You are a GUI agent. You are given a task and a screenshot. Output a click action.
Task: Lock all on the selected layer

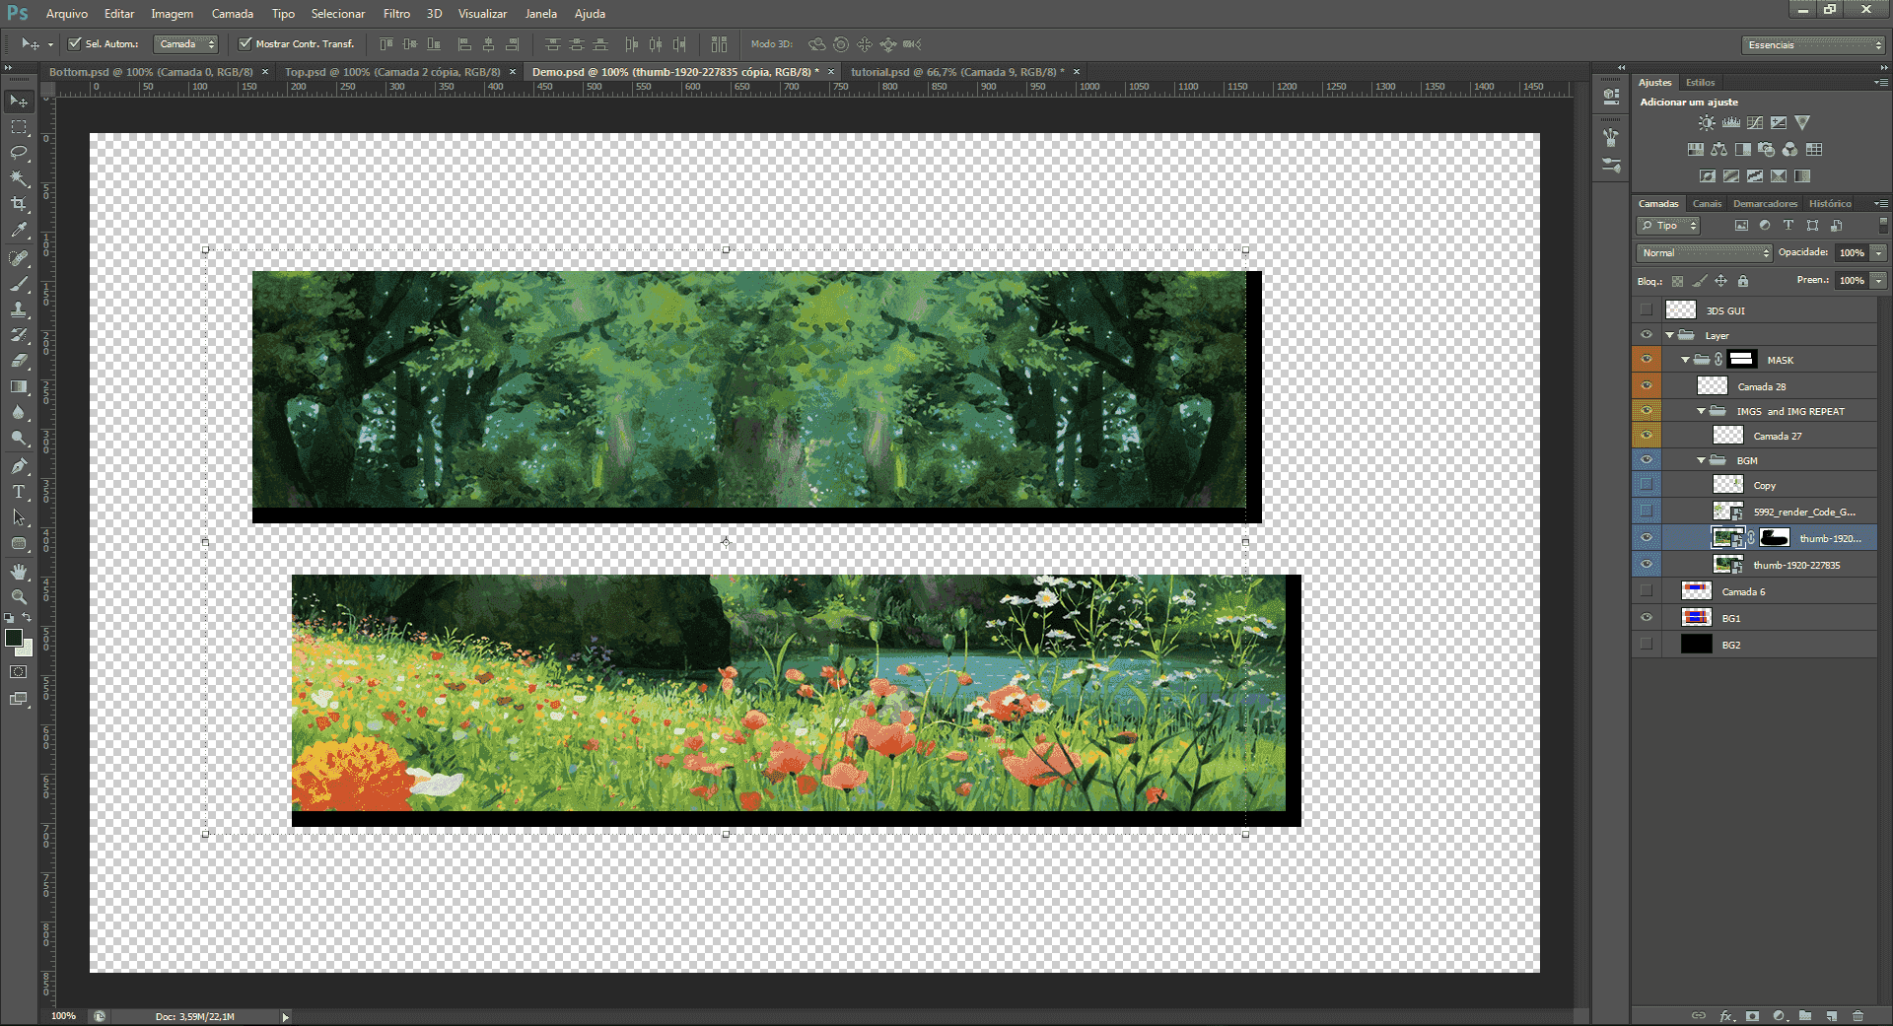point(1743,281)
